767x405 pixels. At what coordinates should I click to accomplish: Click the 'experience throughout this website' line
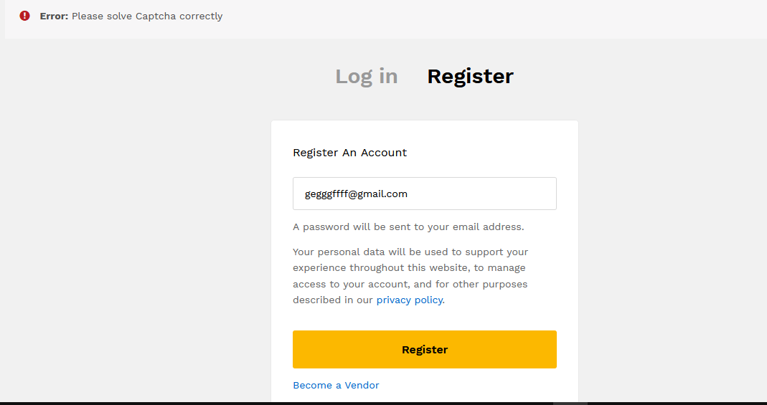(x=410, y=267)
